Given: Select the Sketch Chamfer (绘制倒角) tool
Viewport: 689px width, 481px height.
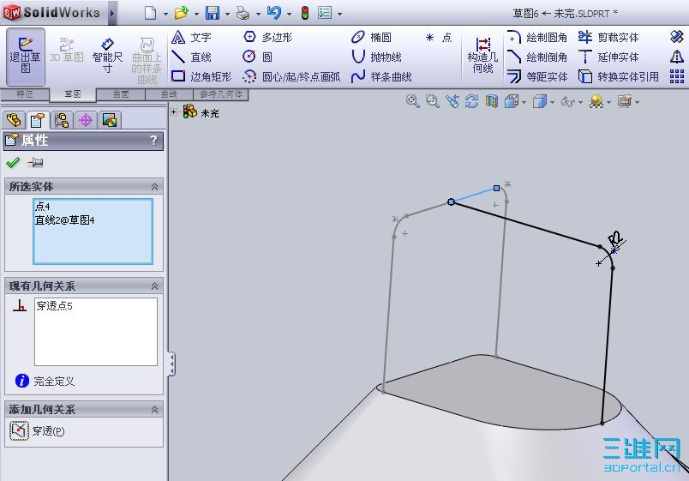Looking at the screenshot, I should [x=537, y=57].
